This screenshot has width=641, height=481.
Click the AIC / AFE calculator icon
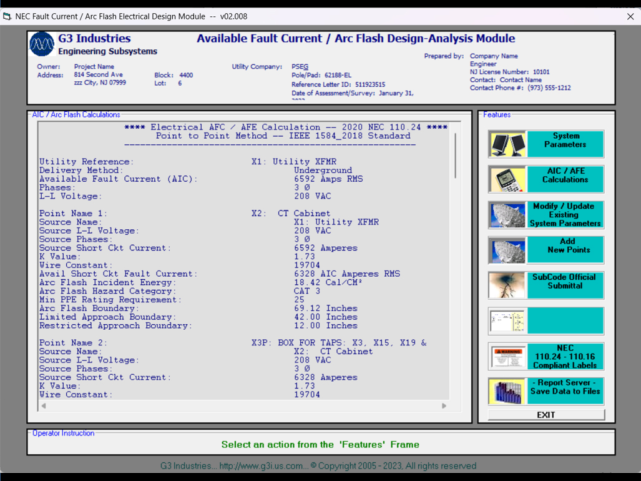pos(507,179)
